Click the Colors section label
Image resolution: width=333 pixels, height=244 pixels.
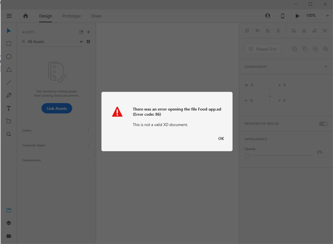[27, 131]
